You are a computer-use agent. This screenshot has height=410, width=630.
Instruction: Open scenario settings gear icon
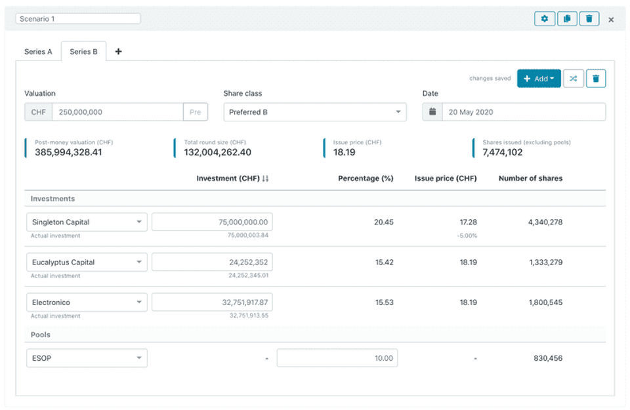(545, 19)
